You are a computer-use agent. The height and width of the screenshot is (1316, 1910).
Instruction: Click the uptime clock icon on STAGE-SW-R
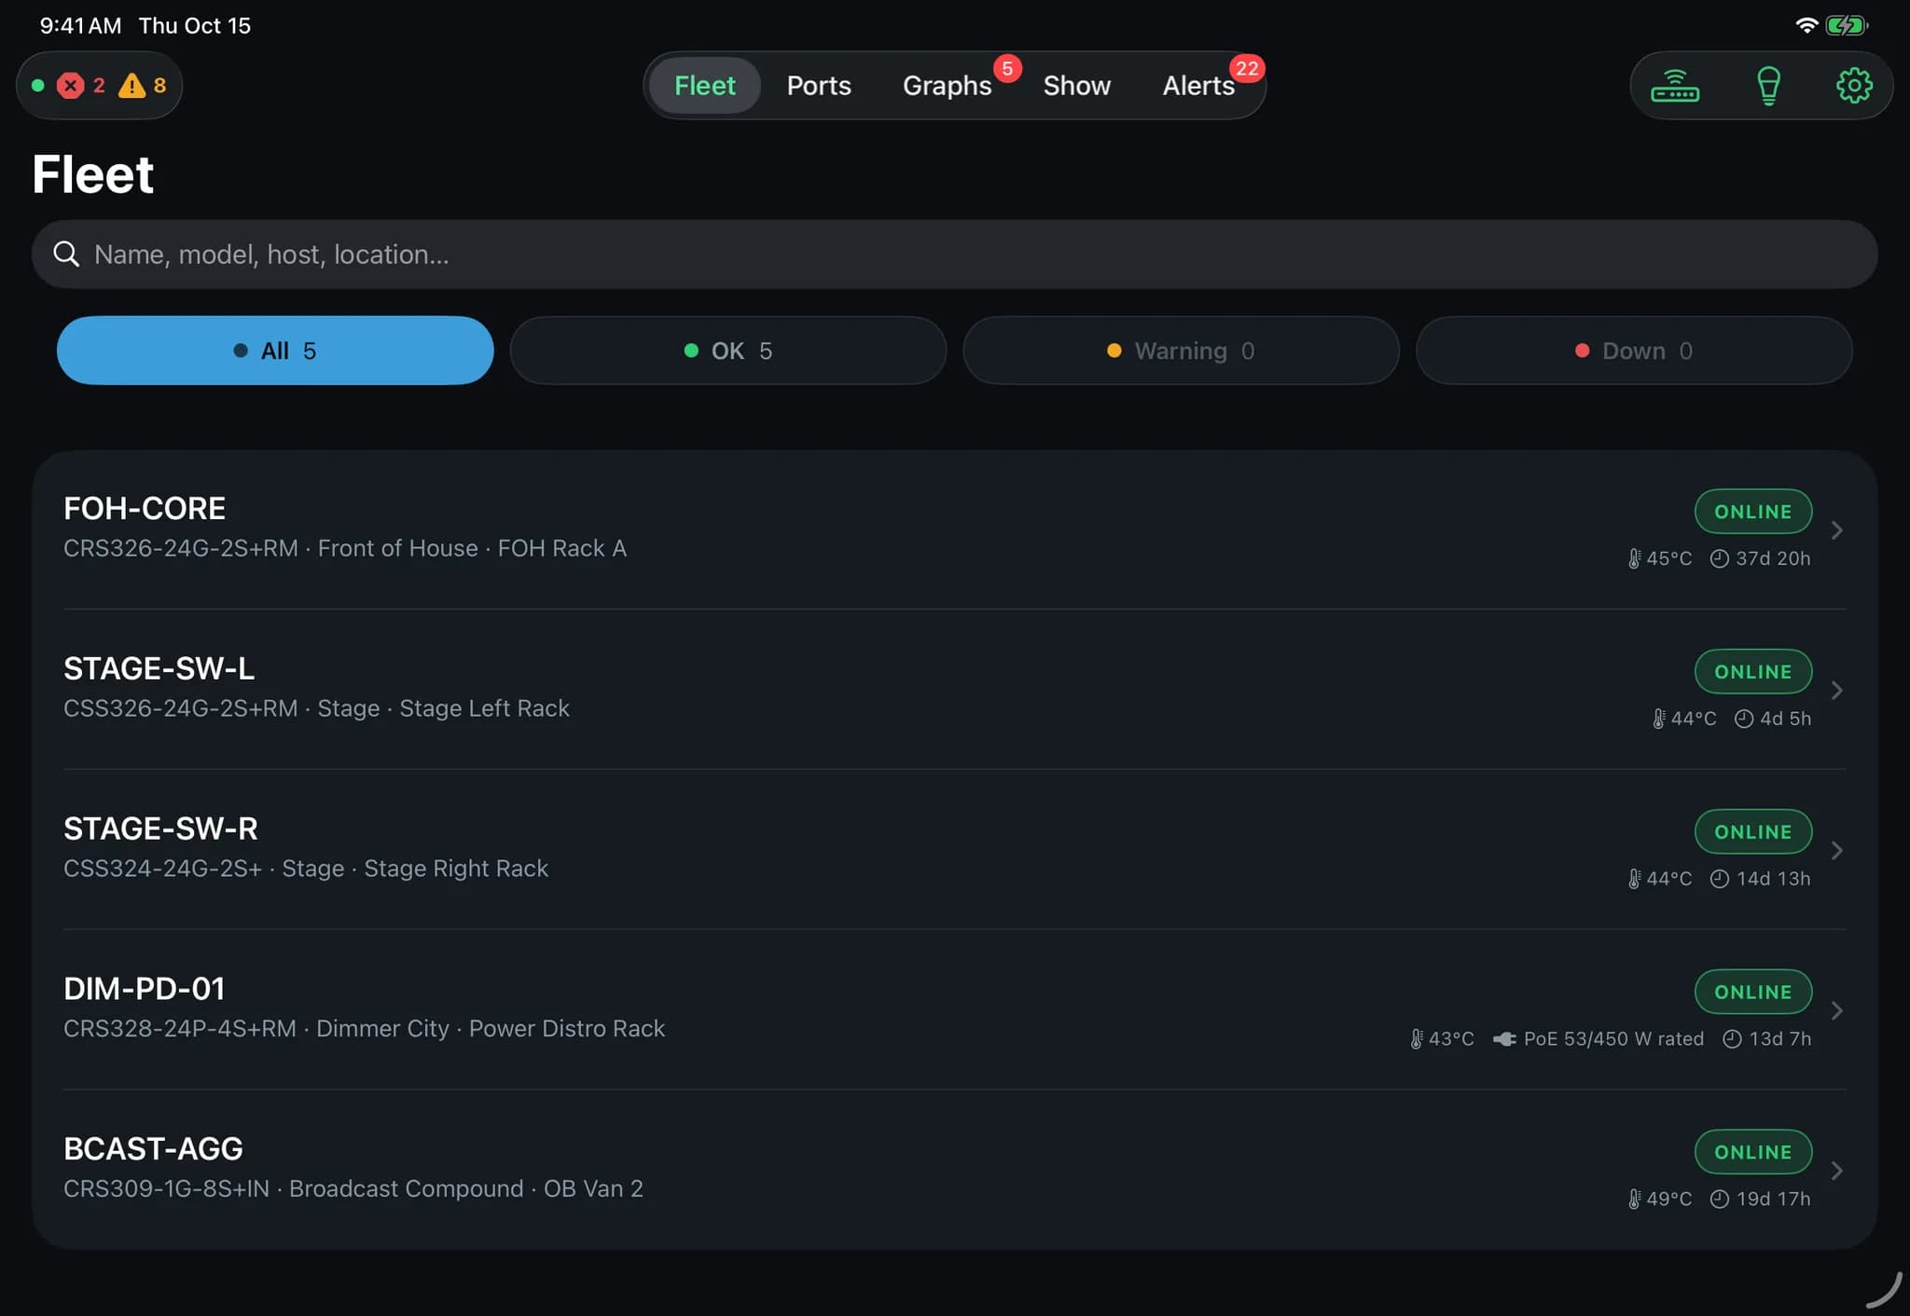(1720, 879)
